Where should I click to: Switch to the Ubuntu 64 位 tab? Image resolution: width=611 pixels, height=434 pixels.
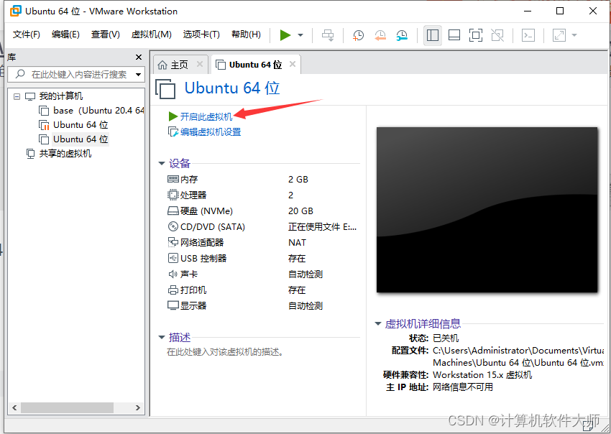tap(255, 65)
